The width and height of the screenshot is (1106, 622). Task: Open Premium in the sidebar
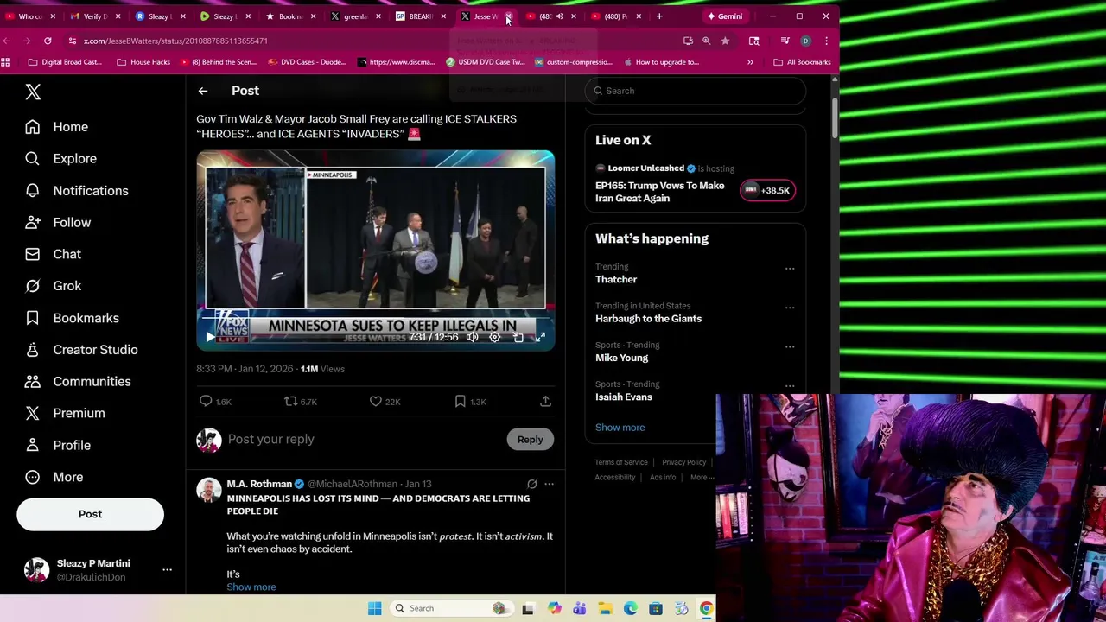point(65,413)
